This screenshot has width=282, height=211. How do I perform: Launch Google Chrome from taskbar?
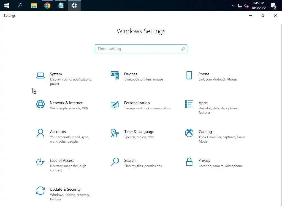click(47, 5)
